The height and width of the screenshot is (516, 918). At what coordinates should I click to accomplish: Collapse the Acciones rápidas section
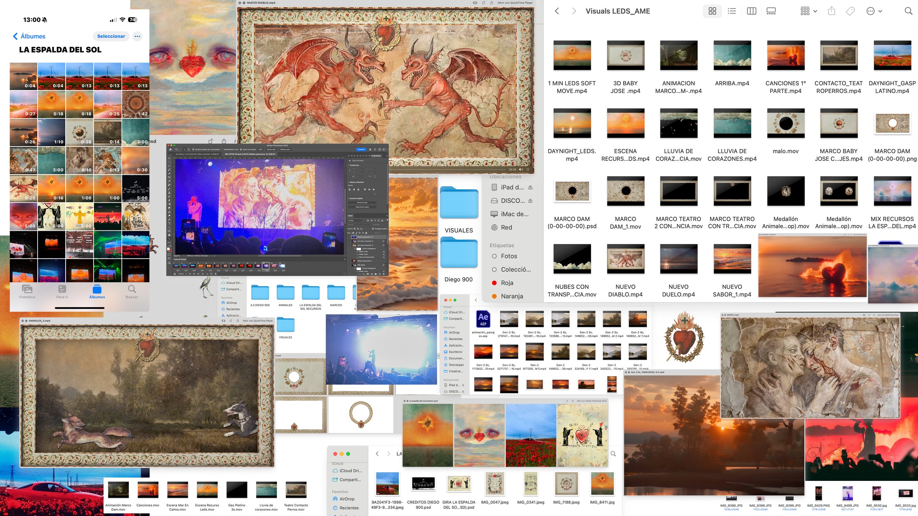pos(348,199)
